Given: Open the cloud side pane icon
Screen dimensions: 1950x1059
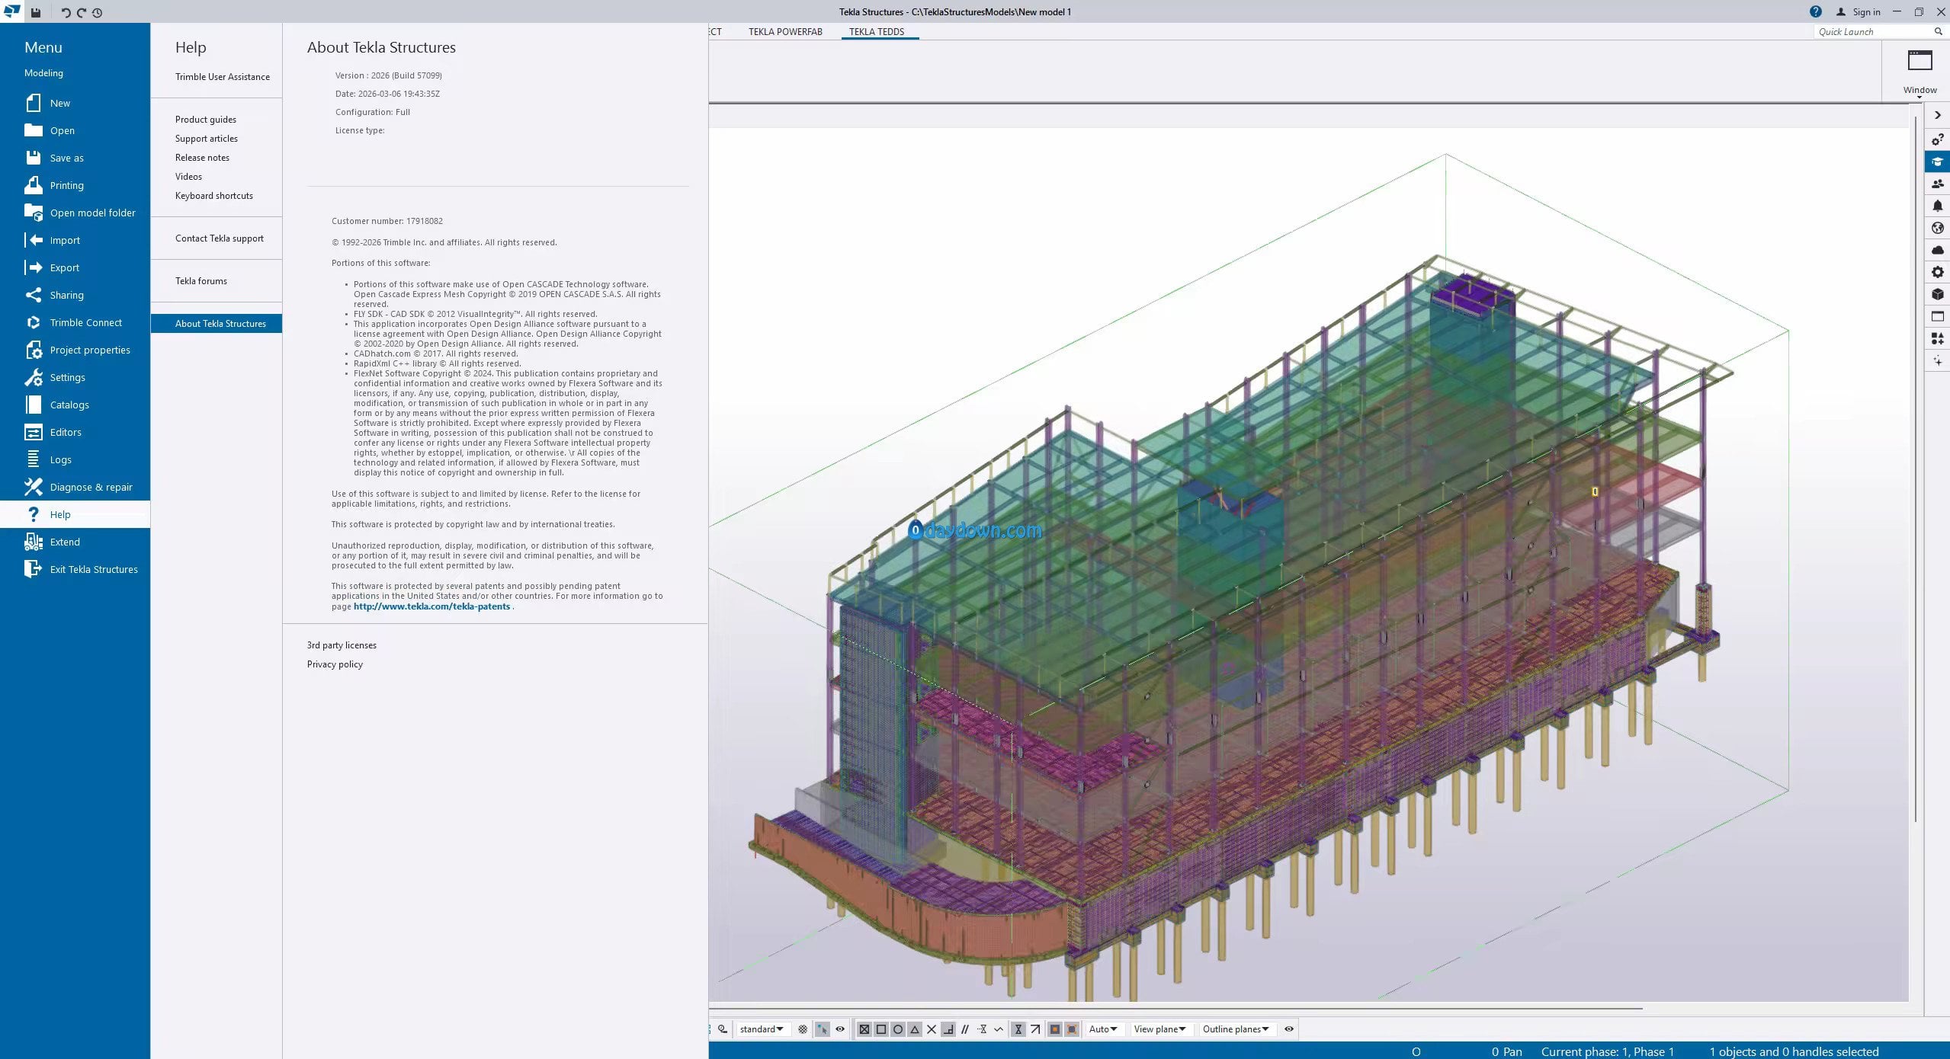Looking at the screenshot, I should pos(1937,250).
